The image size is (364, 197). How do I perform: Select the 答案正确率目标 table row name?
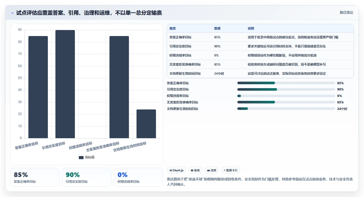tap(180, 37)
